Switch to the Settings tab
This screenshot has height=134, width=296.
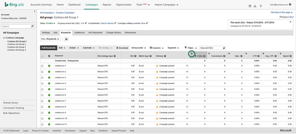[x=46, y=33]
